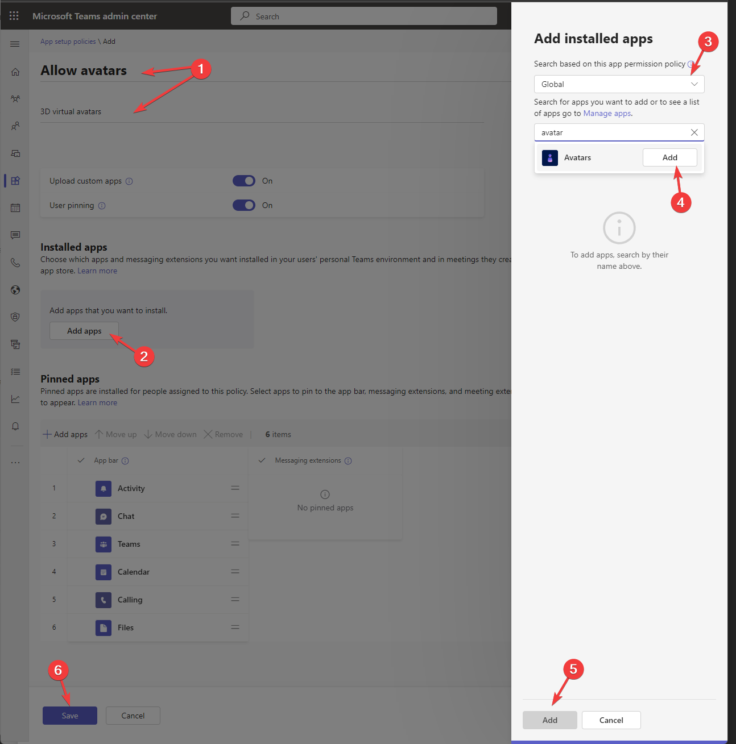Click Move down in Pinned apps toolbar

[x=170, y=434]
